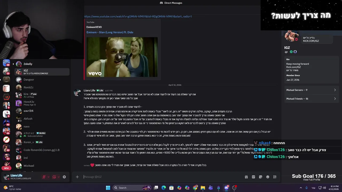342x192 pixels.
Task: Toggle microphone mute
Action: coord(44,177)
